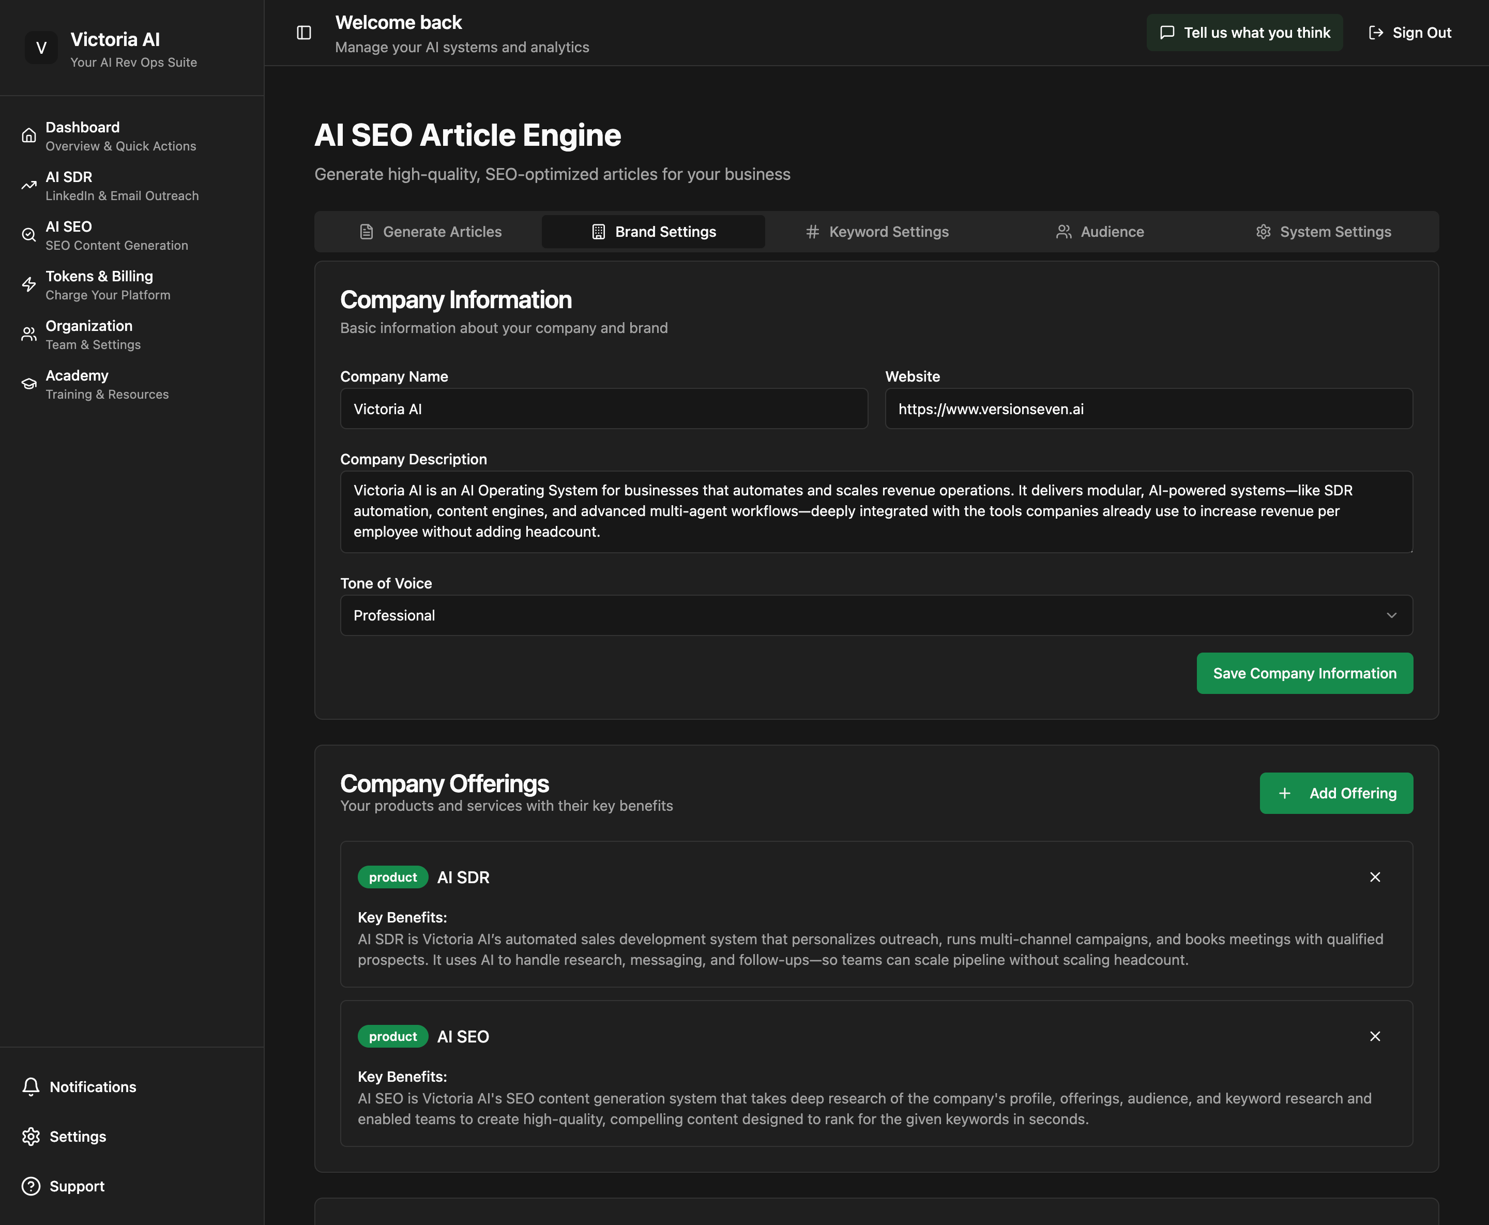
Task: Open the Settings gear in sidebar
Action: 31,1136
